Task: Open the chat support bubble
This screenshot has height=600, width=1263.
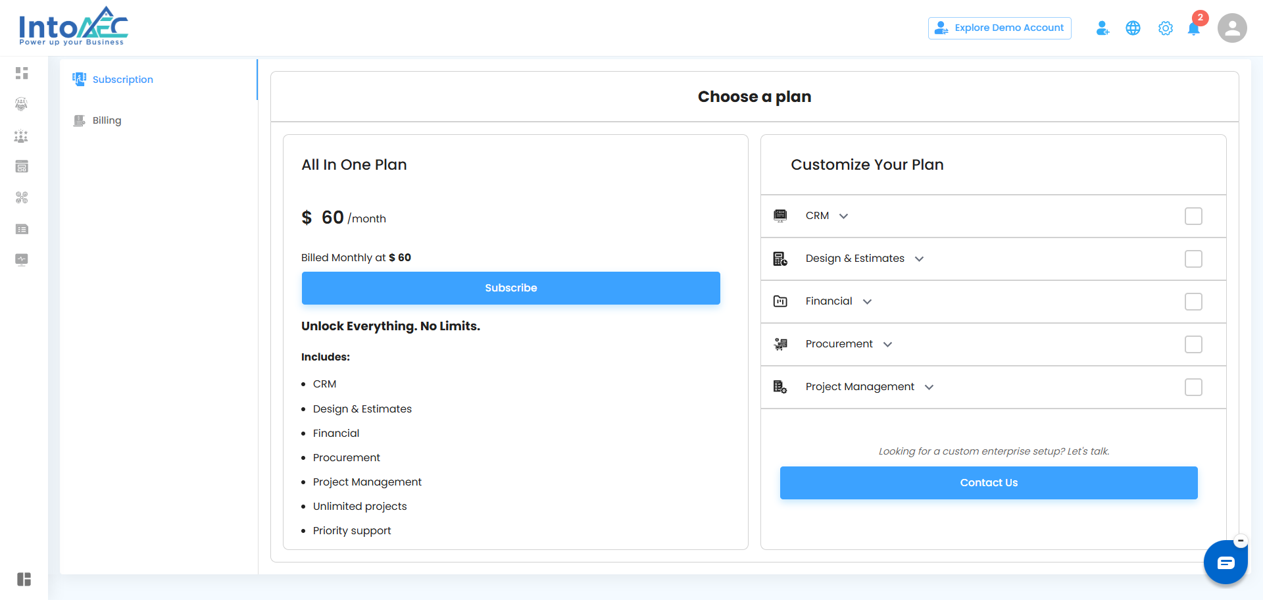Action: (x=1225, y=562)
